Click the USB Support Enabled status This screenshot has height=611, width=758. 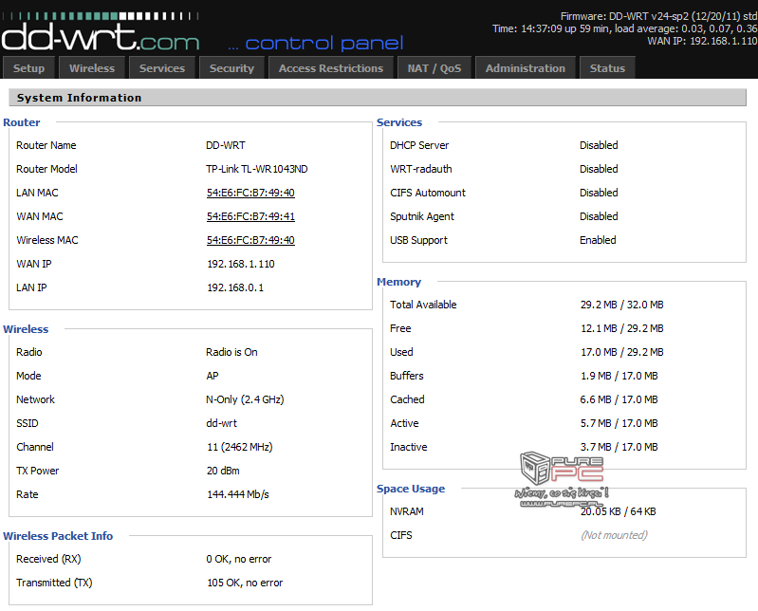598,240
